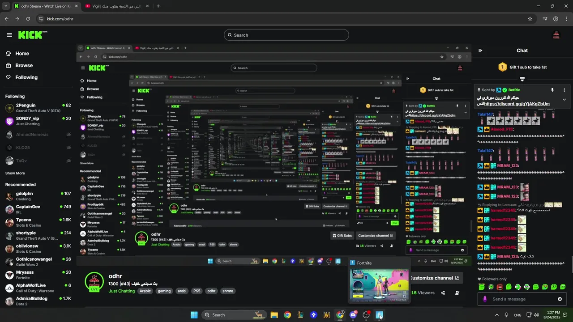Open Windows Start menu
Image resolution: width=573 pixels, height=322 pixels.
click(x=194, y=315)
